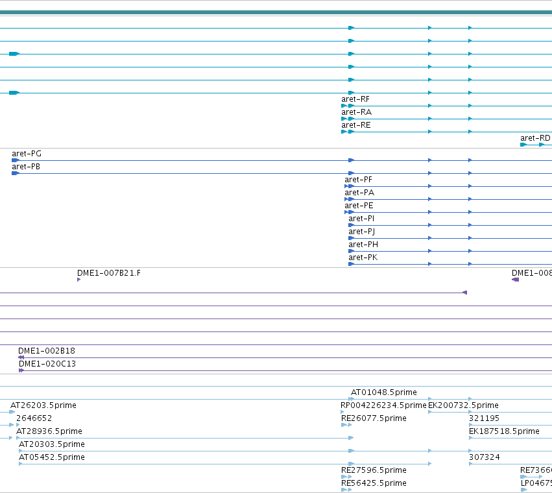Click the aret-PH protein label
This screenshot has height=493, width=552.
(x=363, y=245)
